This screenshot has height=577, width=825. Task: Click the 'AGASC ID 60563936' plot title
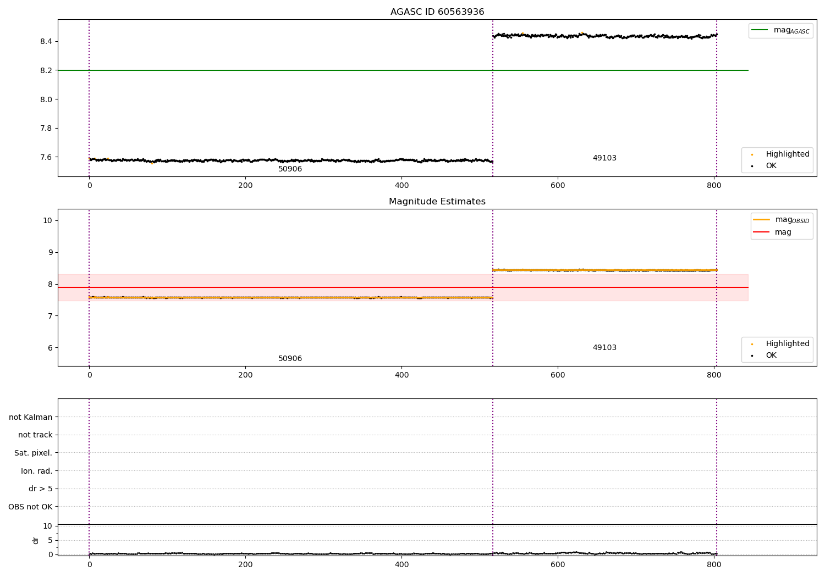[437, 12]
